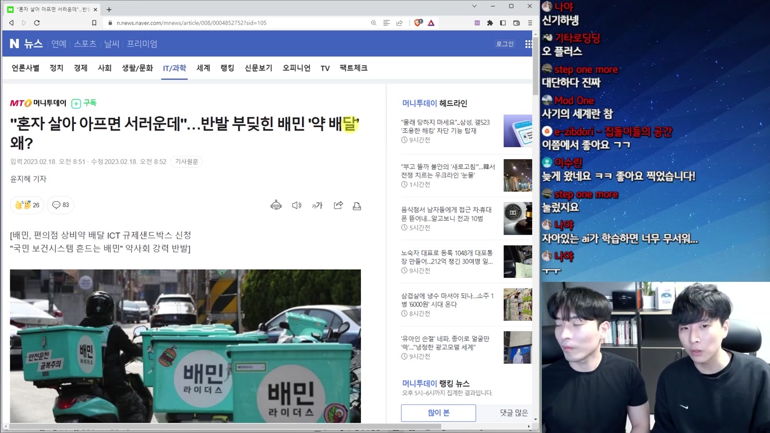
Task: Go back using the browser back arrow
Action: pos(11,23)
